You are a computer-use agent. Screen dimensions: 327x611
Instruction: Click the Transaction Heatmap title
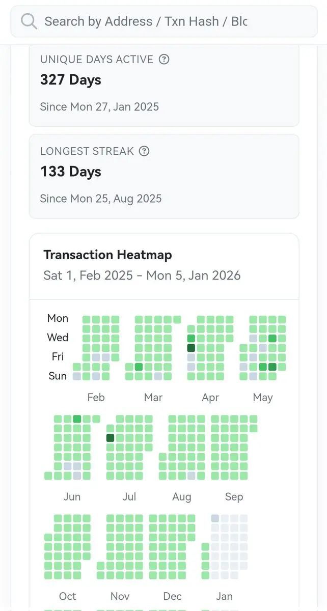107,255
